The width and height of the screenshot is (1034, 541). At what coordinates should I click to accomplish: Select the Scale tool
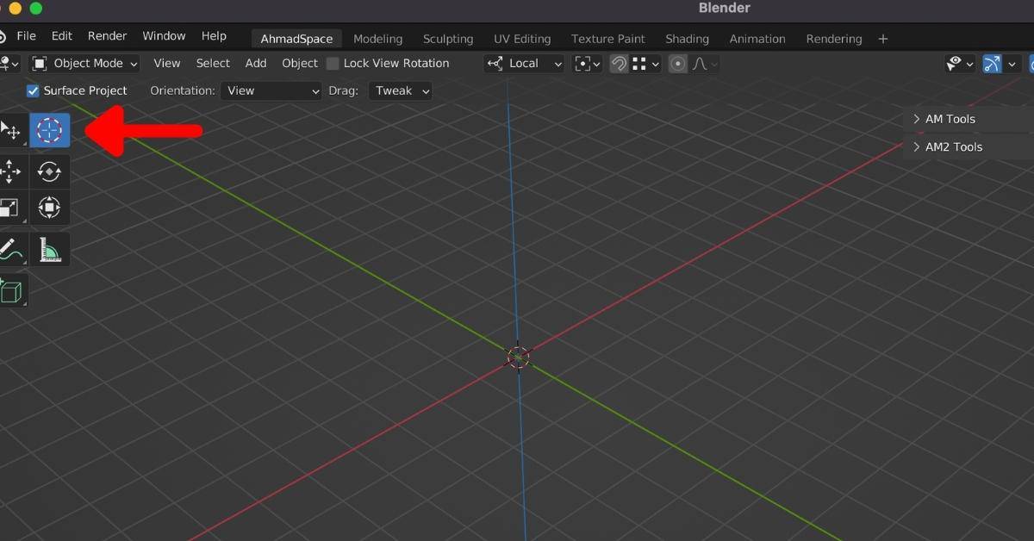pos(12,207)
